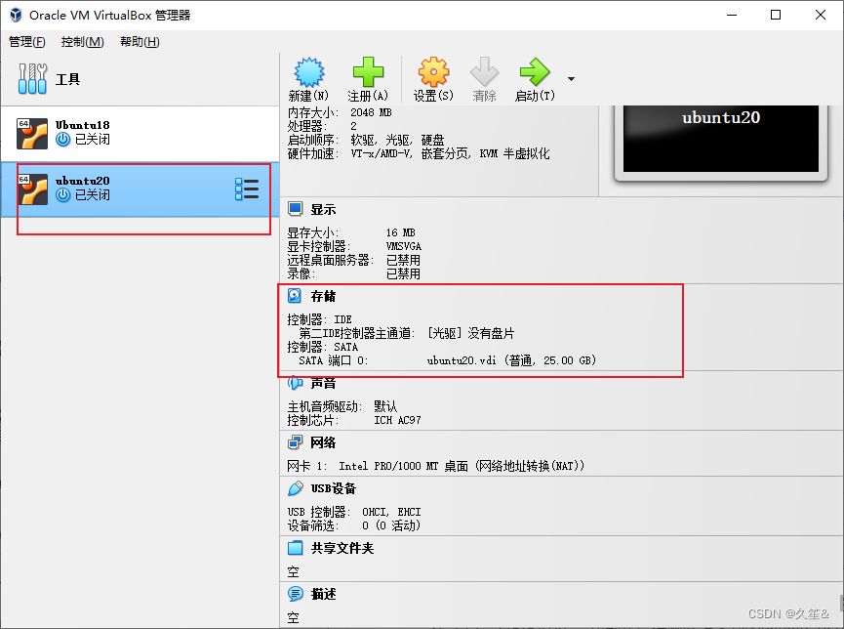Click the 启动顺序 软驱, 光驱, 硬盘 value

397,140
